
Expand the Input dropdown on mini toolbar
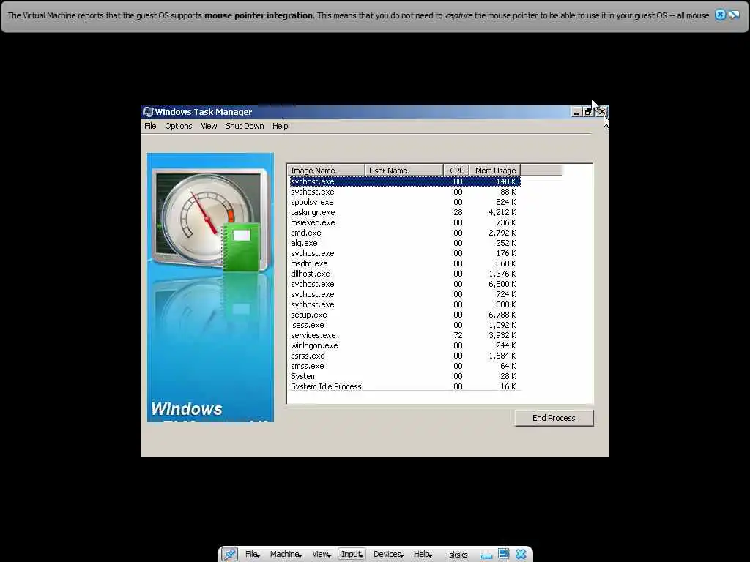[x=352, y=555]
